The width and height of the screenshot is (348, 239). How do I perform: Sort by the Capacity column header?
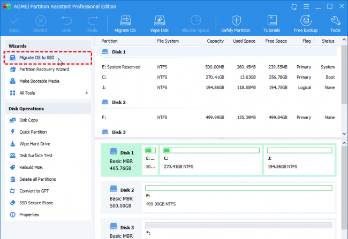[215, 41]
